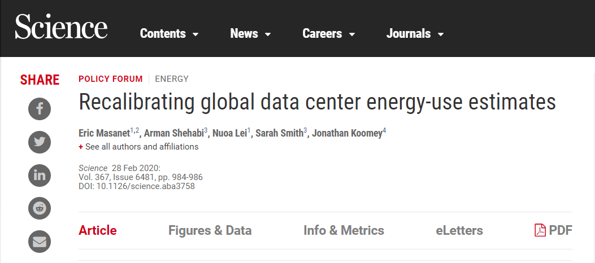This screenshot has width=595, height=263.
Task: Expand the Contents dropdown menu
Action: [169, 34]
